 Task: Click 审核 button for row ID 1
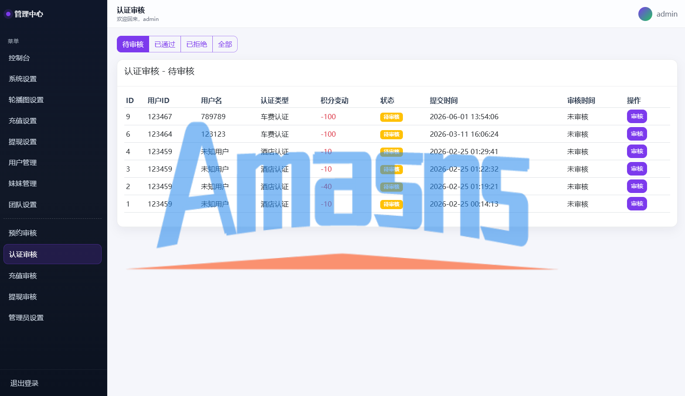click(x=637, y=204)
